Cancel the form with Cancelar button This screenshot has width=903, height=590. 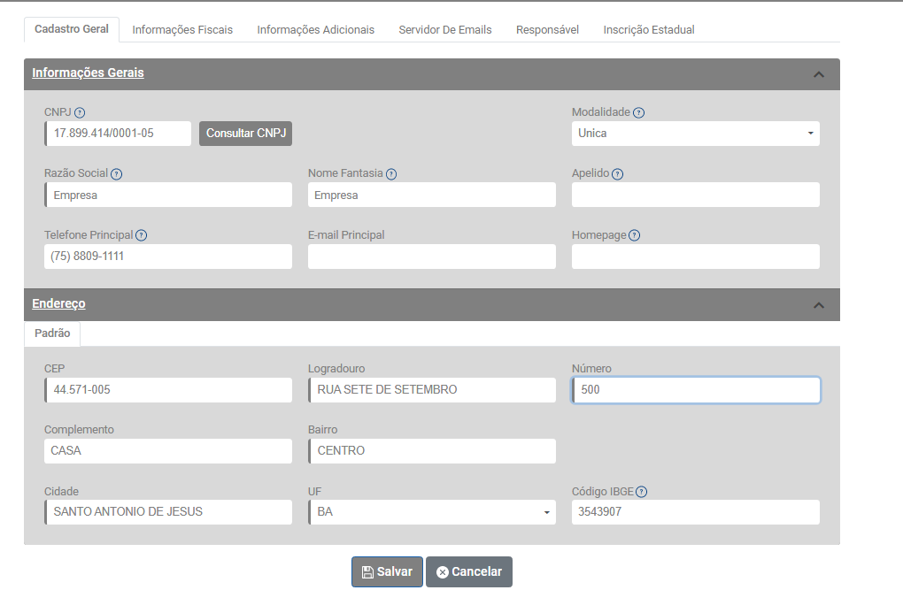(469, 571)
